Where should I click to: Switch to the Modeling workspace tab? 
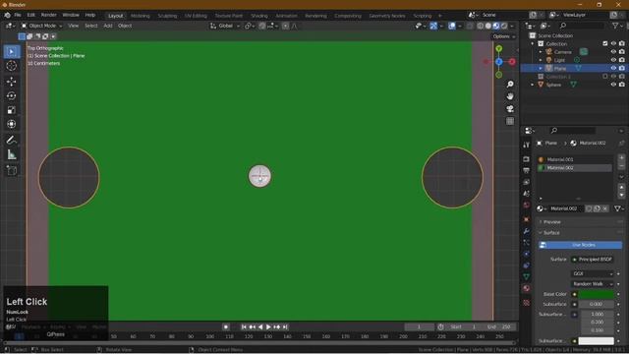(140, 16)
